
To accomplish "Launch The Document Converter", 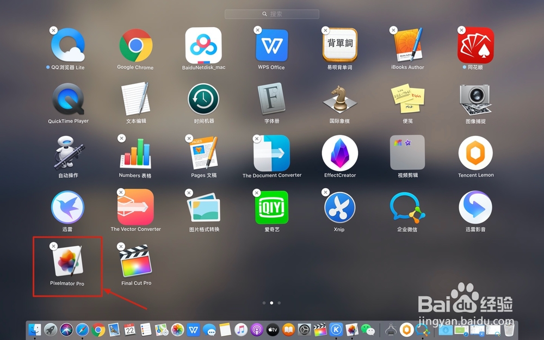I will coord(271,156).
